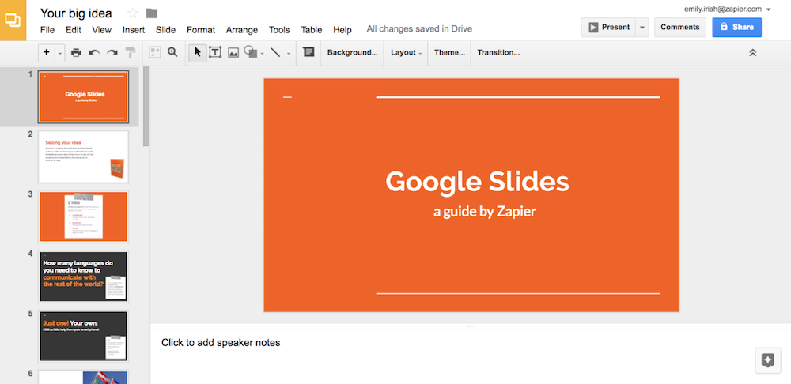Select slide 6 thumbnail with flags
The width and height of the screenshot is (791, 384).
83,377
